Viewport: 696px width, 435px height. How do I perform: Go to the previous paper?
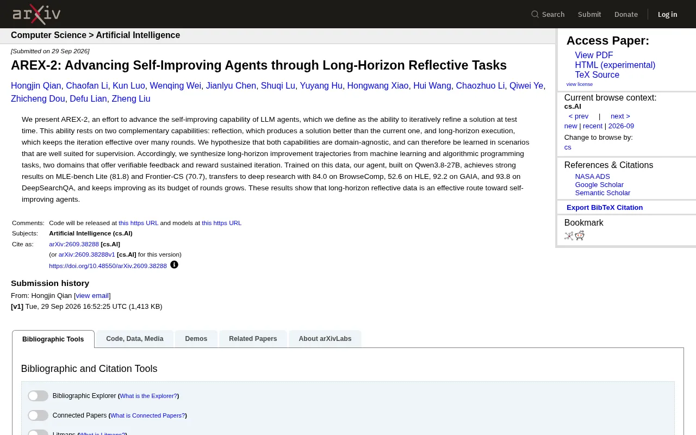(579, 116)
